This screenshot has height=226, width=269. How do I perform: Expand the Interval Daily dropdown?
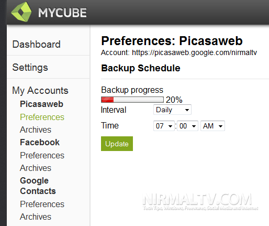(x=172, y=110)
